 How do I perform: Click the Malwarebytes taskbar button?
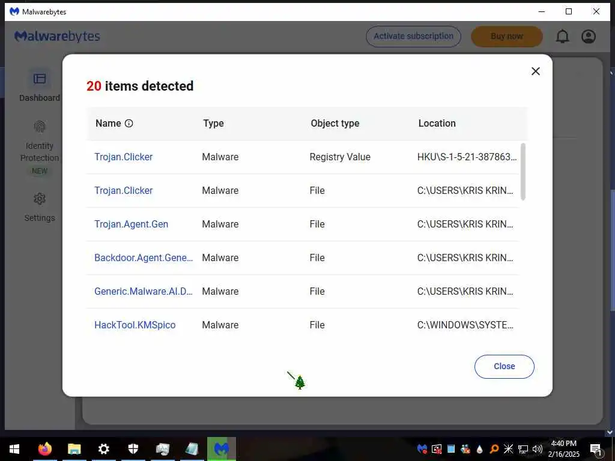[222, 449]
